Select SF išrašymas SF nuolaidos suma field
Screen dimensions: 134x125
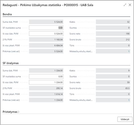46,77
